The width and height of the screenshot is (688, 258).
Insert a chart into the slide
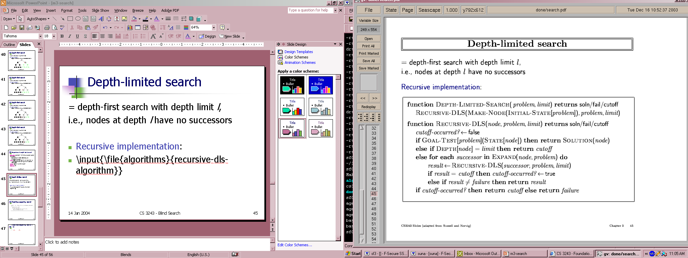pyautogui.click(x=130, y=28)
